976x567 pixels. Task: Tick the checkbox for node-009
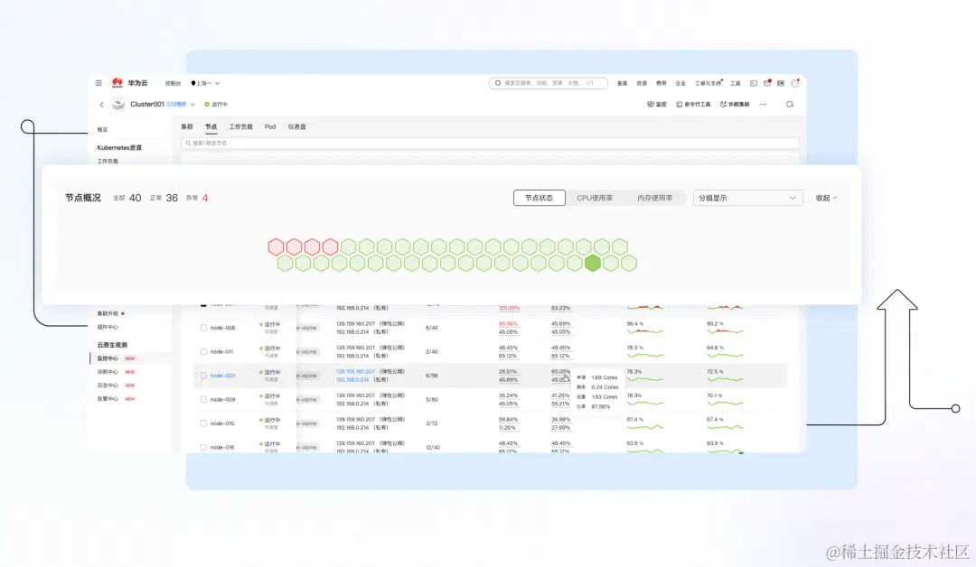pyautogui.click(x=203, y=400)
